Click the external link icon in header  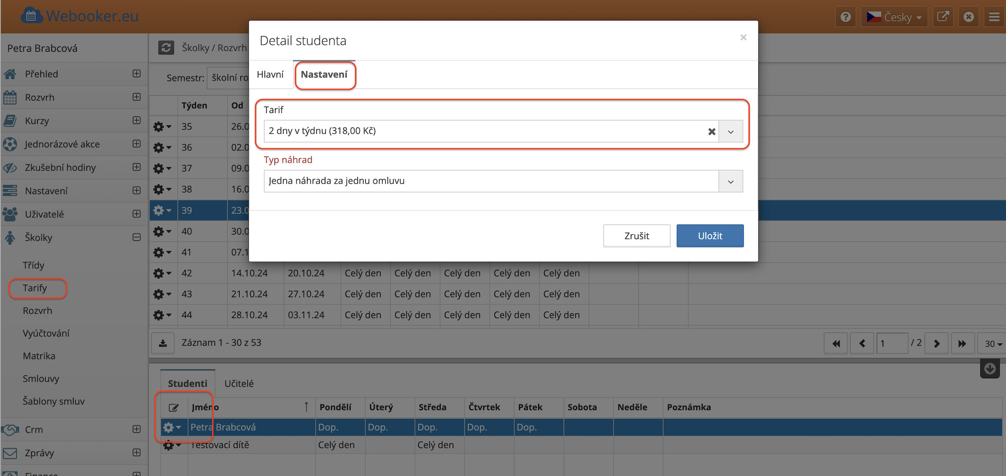[943, 17]
